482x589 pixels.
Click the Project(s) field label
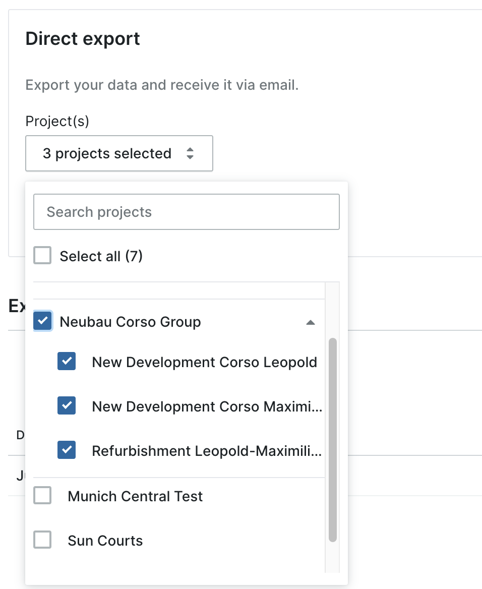click(x=57, y=121)
